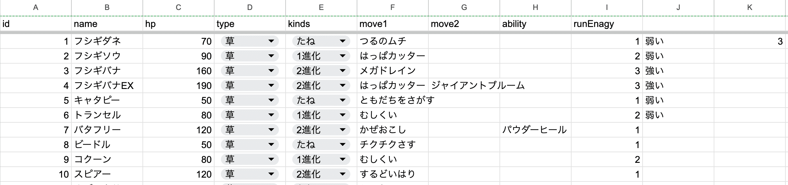Select the cell with ジャイアントブルーム
The height and width of the screenshot is (185, 788).
click(464, 85)
